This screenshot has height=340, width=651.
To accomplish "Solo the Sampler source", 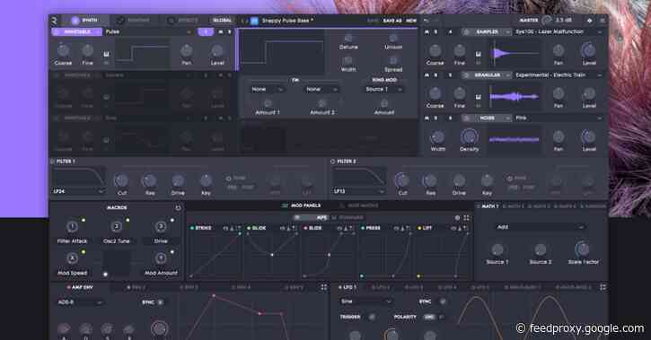I will pyautogui.click(x=435, y=32).
